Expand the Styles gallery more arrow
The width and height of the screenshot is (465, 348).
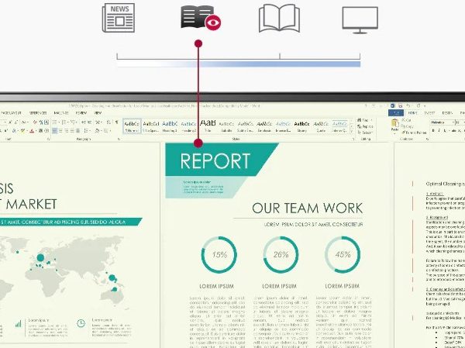click(352, 133)
